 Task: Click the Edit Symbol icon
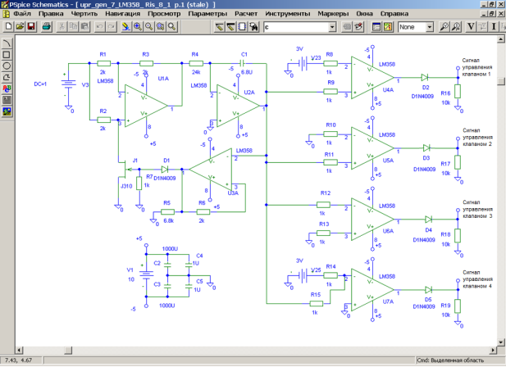[x=358, y=26]
